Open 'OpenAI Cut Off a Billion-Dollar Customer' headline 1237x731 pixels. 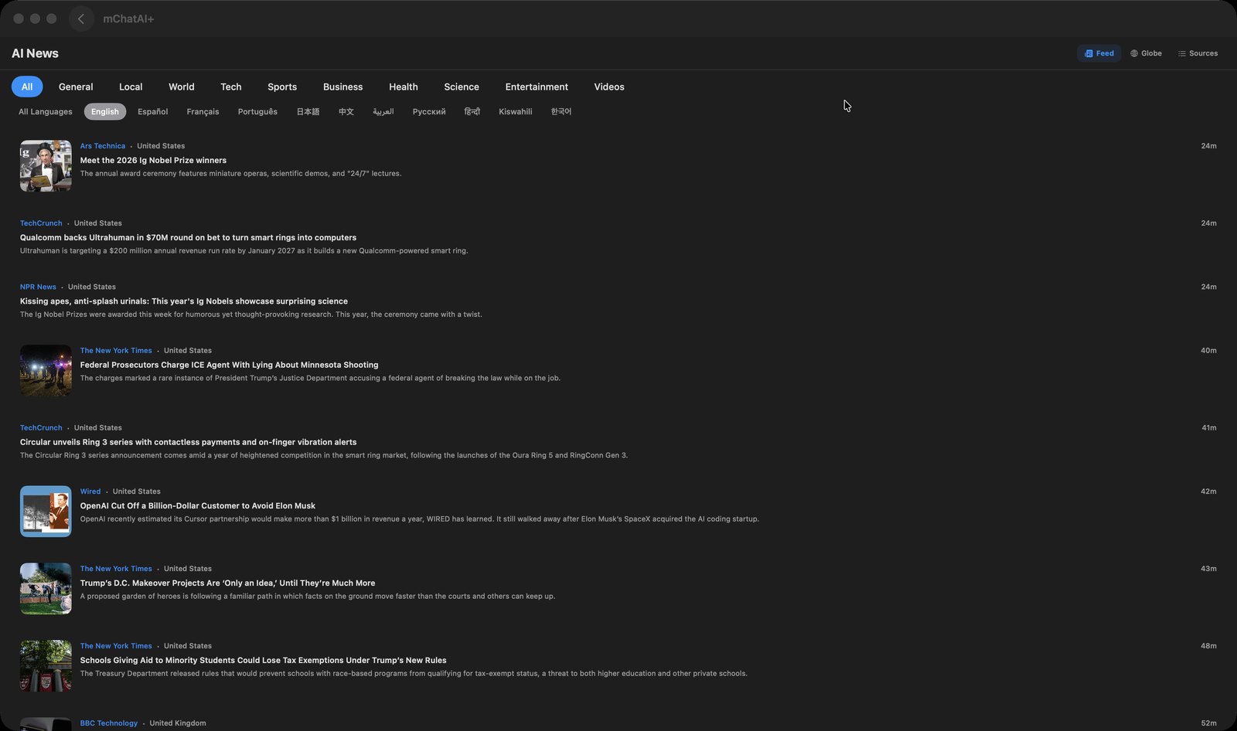(x=198, y=505)
